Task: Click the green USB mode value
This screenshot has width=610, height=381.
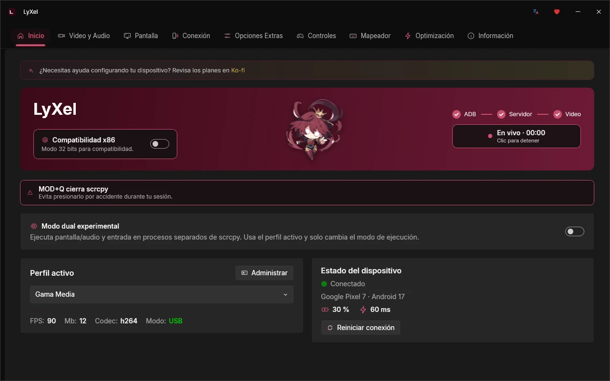Action: click(176, 321)
